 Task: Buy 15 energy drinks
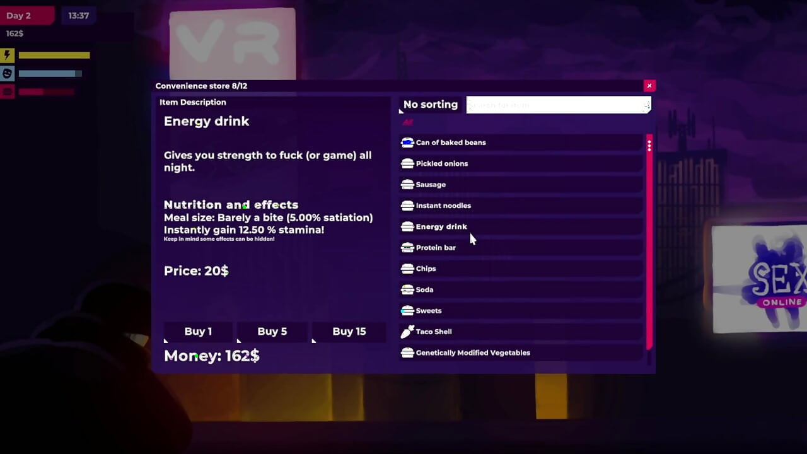coord(349,332)
